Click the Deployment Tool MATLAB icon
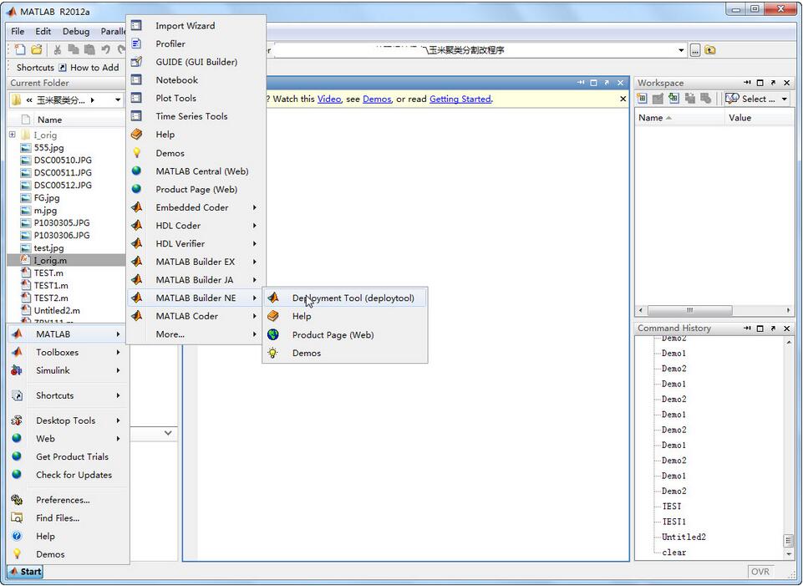803x586 pixels. (273, 298)
